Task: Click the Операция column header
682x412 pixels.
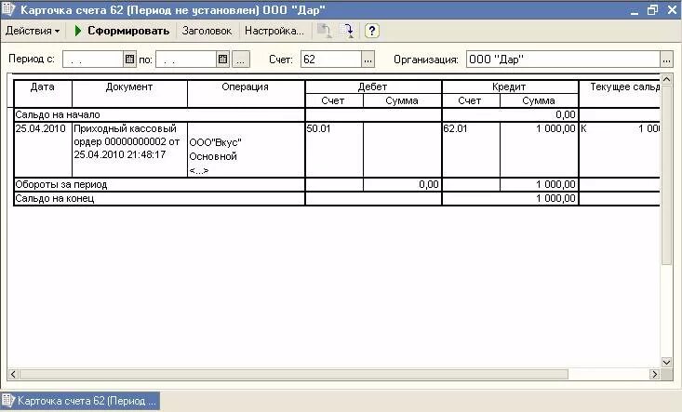Action: (246, 93)
